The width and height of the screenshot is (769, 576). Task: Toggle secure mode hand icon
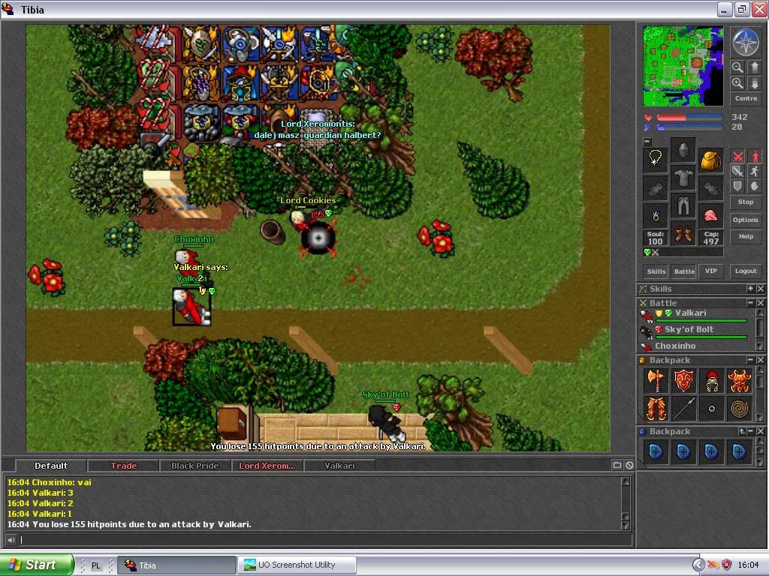pyautogui.click(x=754, y=186)
